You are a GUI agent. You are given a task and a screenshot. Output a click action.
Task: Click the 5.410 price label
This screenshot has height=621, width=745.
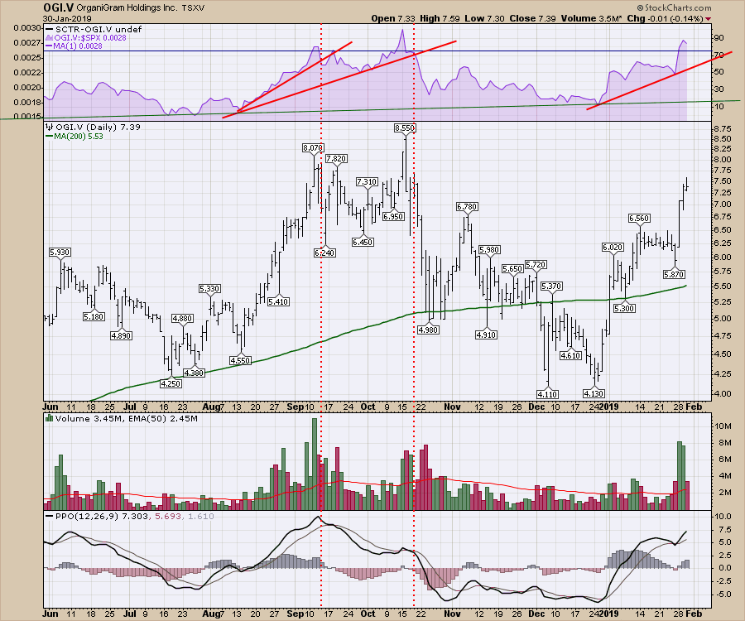coord(278,301)
